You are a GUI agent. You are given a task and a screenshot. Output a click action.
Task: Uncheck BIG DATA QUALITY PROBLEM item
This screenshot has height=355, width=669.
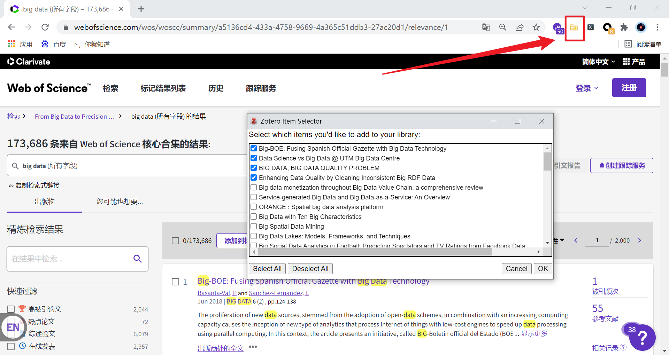tap(254, 168)
